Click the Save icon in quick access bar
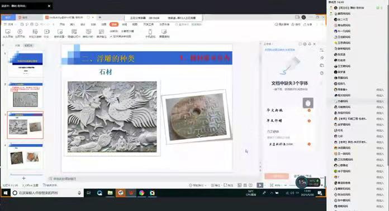The height and width of the screenshot is (211, 389). (x=22, y=24)
